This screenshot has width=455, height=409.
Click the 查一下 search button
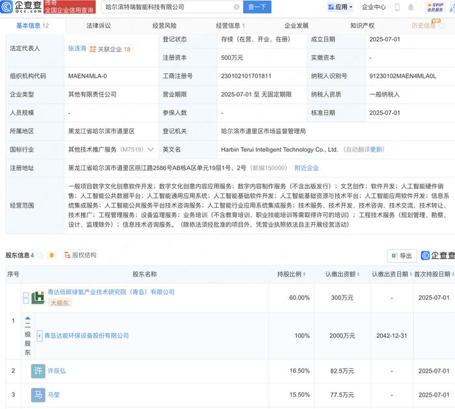[257, 7]
